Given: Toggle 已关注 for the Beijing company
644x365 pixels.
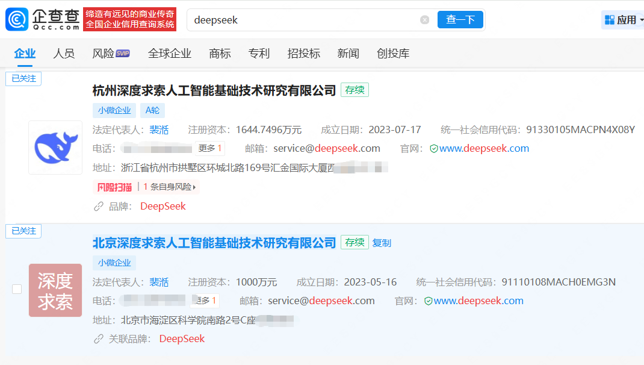Looking at the screenshot, I should (x=23, y=231).
